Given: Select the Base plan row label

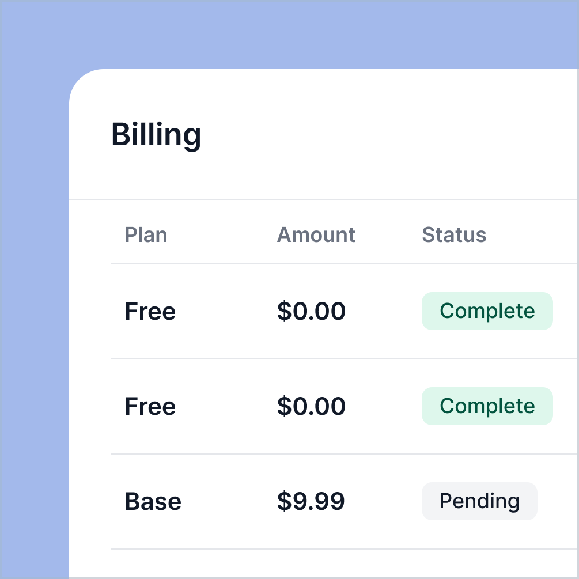Looking at the screenshot, I should tap(153, 502).
